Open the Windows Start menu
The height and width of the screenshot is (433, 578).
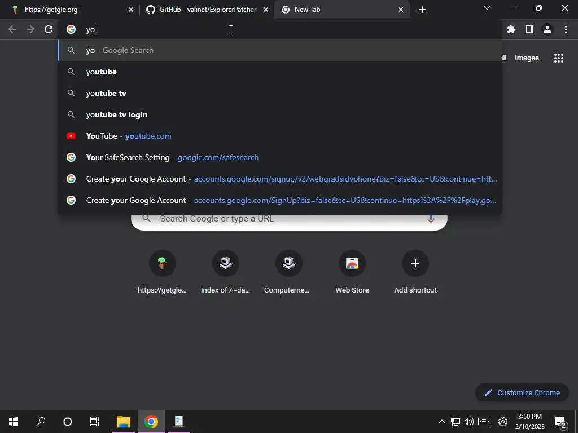click(14, 422)
